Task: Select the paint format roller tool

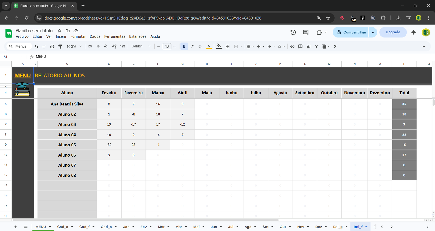Action: (60, 46)
